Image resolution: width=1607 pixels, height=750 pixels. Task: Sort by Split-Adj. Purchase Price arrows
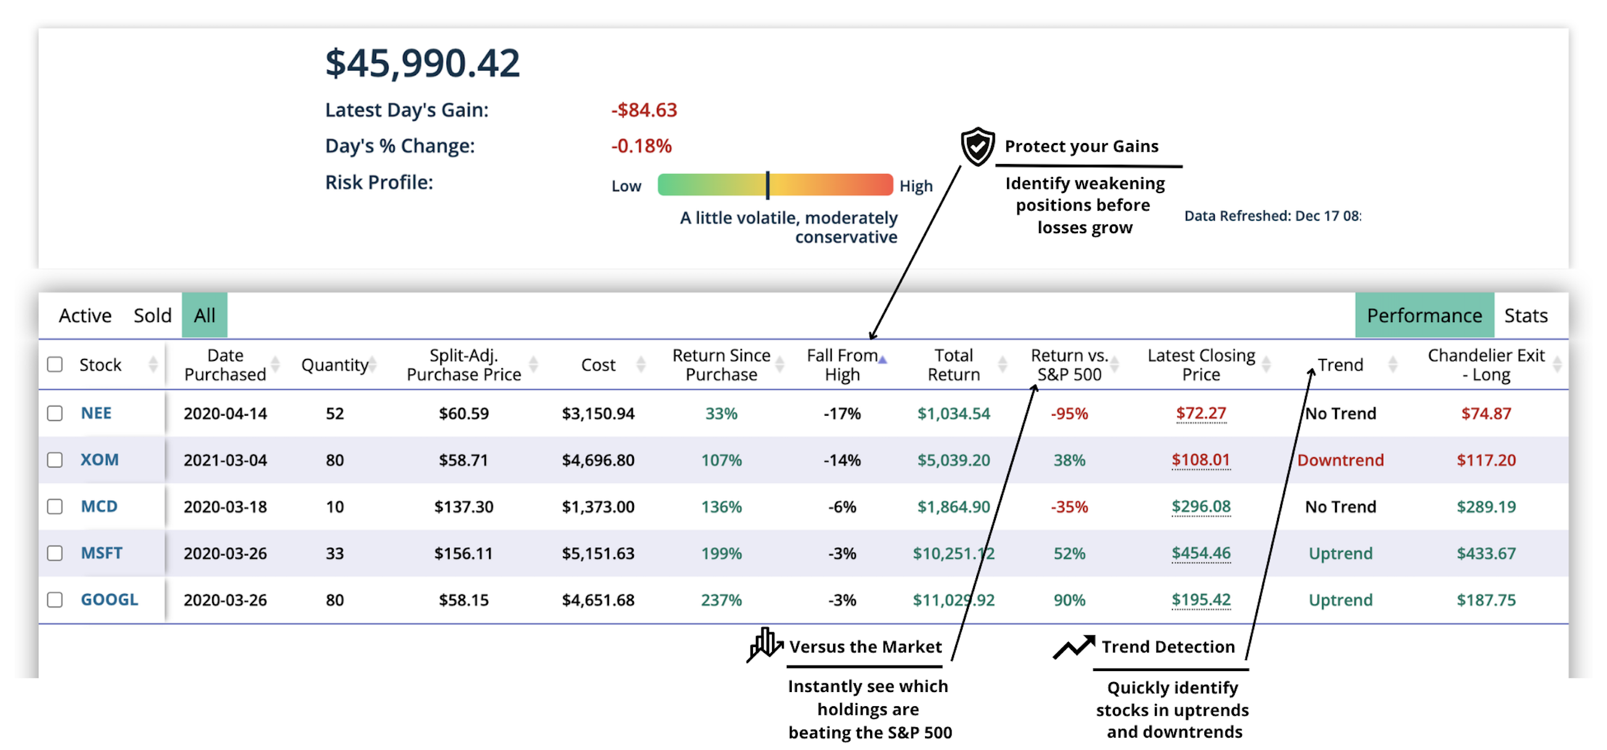(x=533, y=365)
